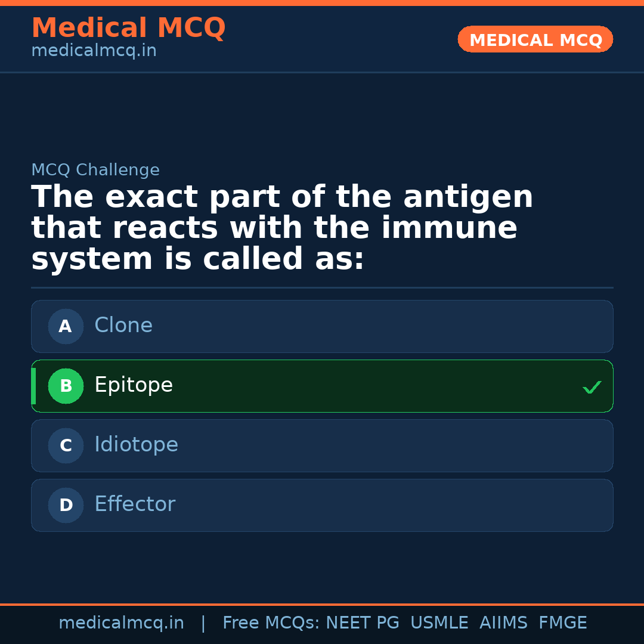The width and height of the screenshot is (644, 644).
Task: Select the Clone answer text
Action: pos(123,326)
